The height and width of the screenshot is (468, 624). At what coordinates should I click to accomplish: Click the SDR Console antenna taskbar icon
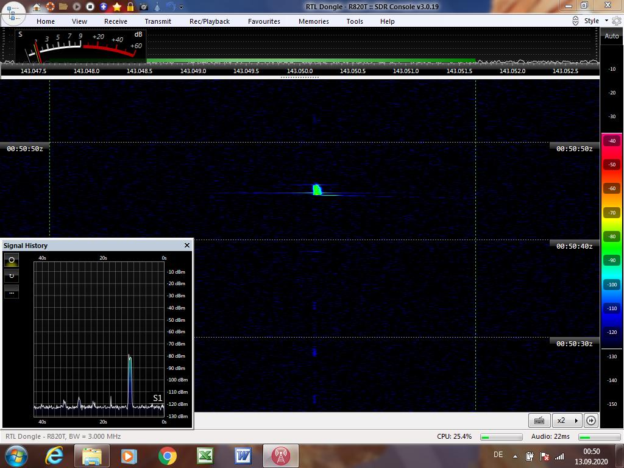pyautogui.click(x=280, y=456)
